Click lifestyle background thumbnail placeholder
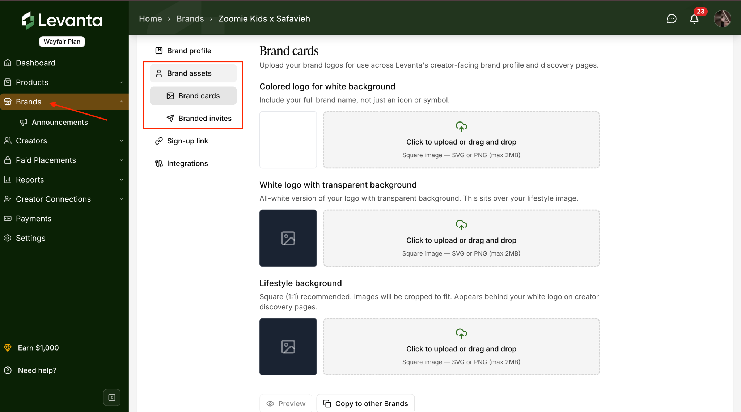This screenshot has height=412, width=741. pos(288,347)
